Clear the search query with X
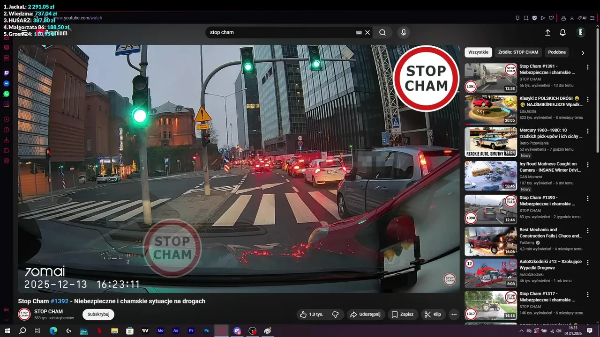The height and width of the screenshot is (337, 600). pyautogui.click(x=367, y=32)
